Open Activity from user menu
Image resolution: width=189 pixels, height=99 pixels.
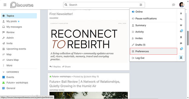[153, 32]
